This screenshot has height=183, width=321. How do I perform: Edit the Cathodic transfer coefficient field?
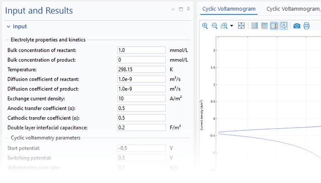(x=141, y=118)
